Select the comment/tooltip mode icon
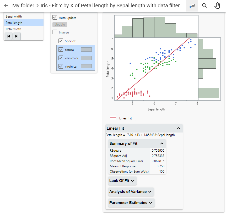 (192, 5)
